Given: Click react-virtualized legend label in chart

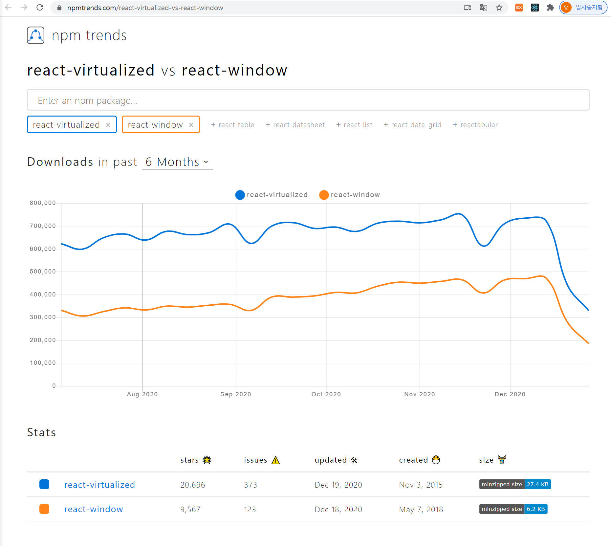Looking at the screenshot, I should tap(277, 195).
